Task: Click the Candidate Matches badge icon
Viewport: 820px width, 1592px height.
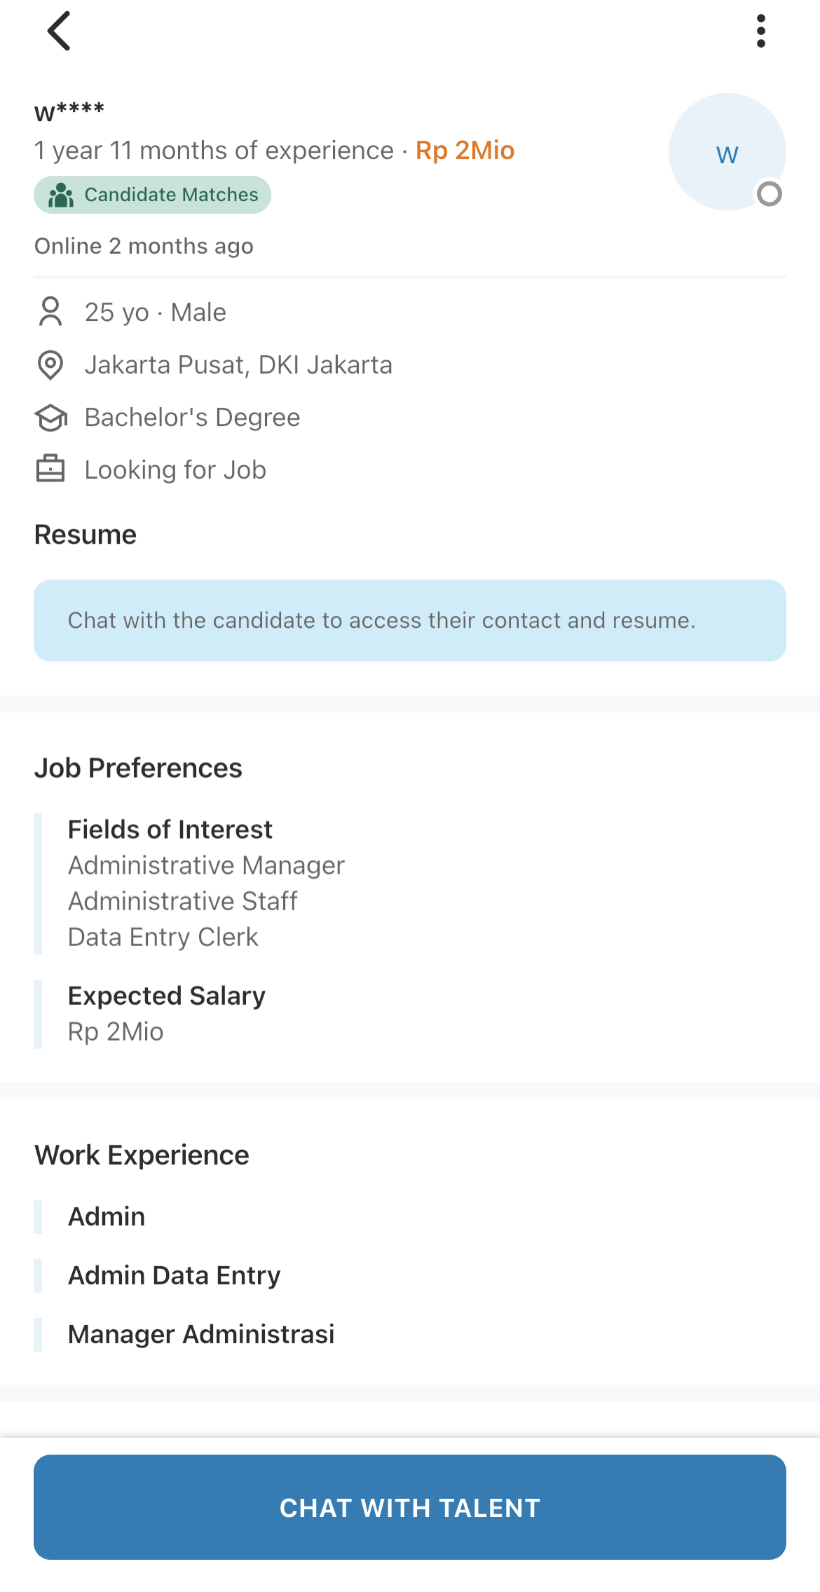Action: click(62, 195)
